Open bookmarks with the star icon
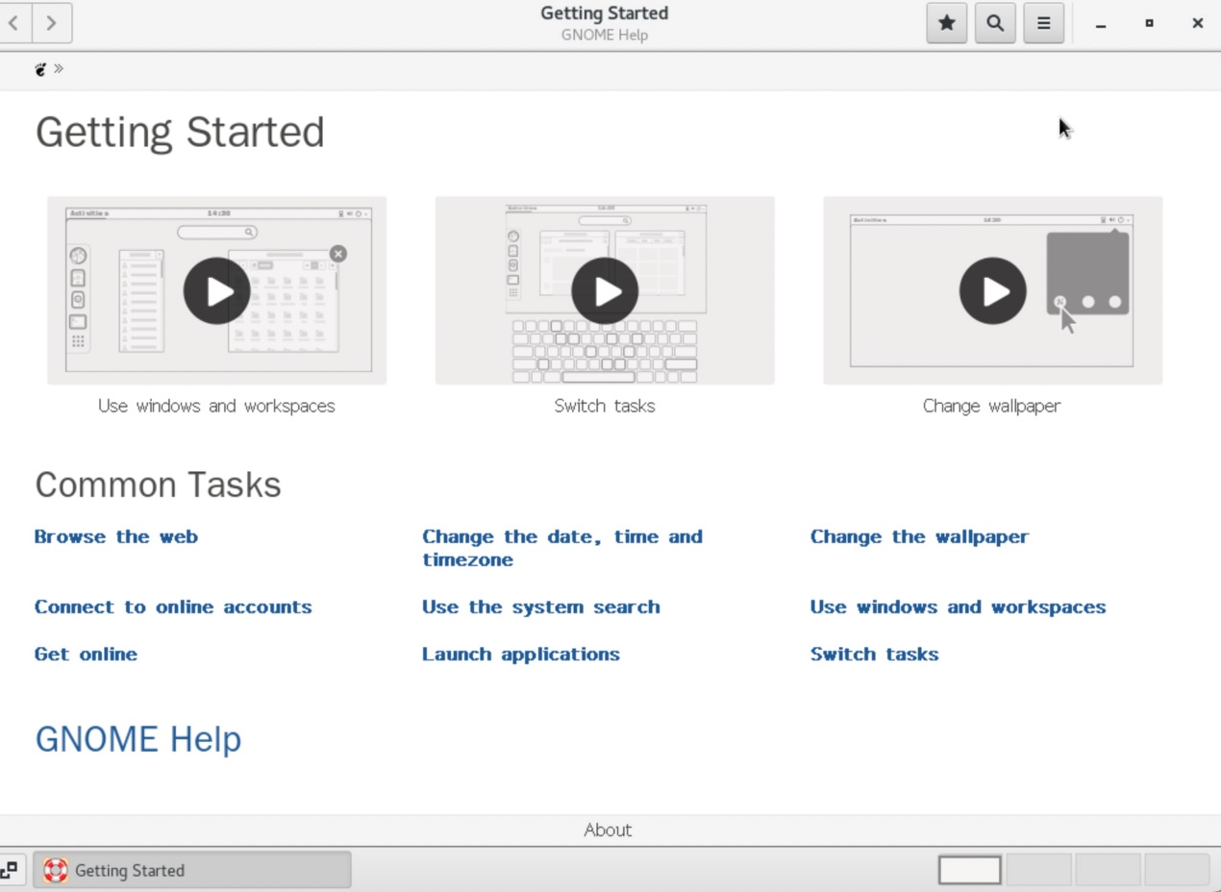This screenshot has width=1221, height=892. coord(947,23)
